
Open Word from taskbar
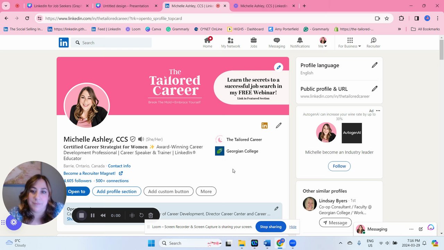pyautogui.click(x=267, y=243)
